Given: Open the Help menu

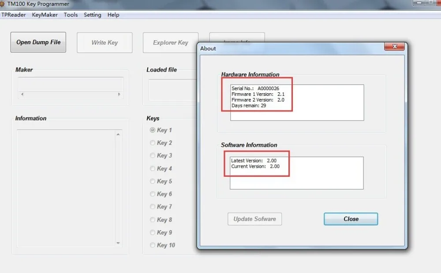Looking at the screenshot, I should pyautogui.click(x=113, y=15).
